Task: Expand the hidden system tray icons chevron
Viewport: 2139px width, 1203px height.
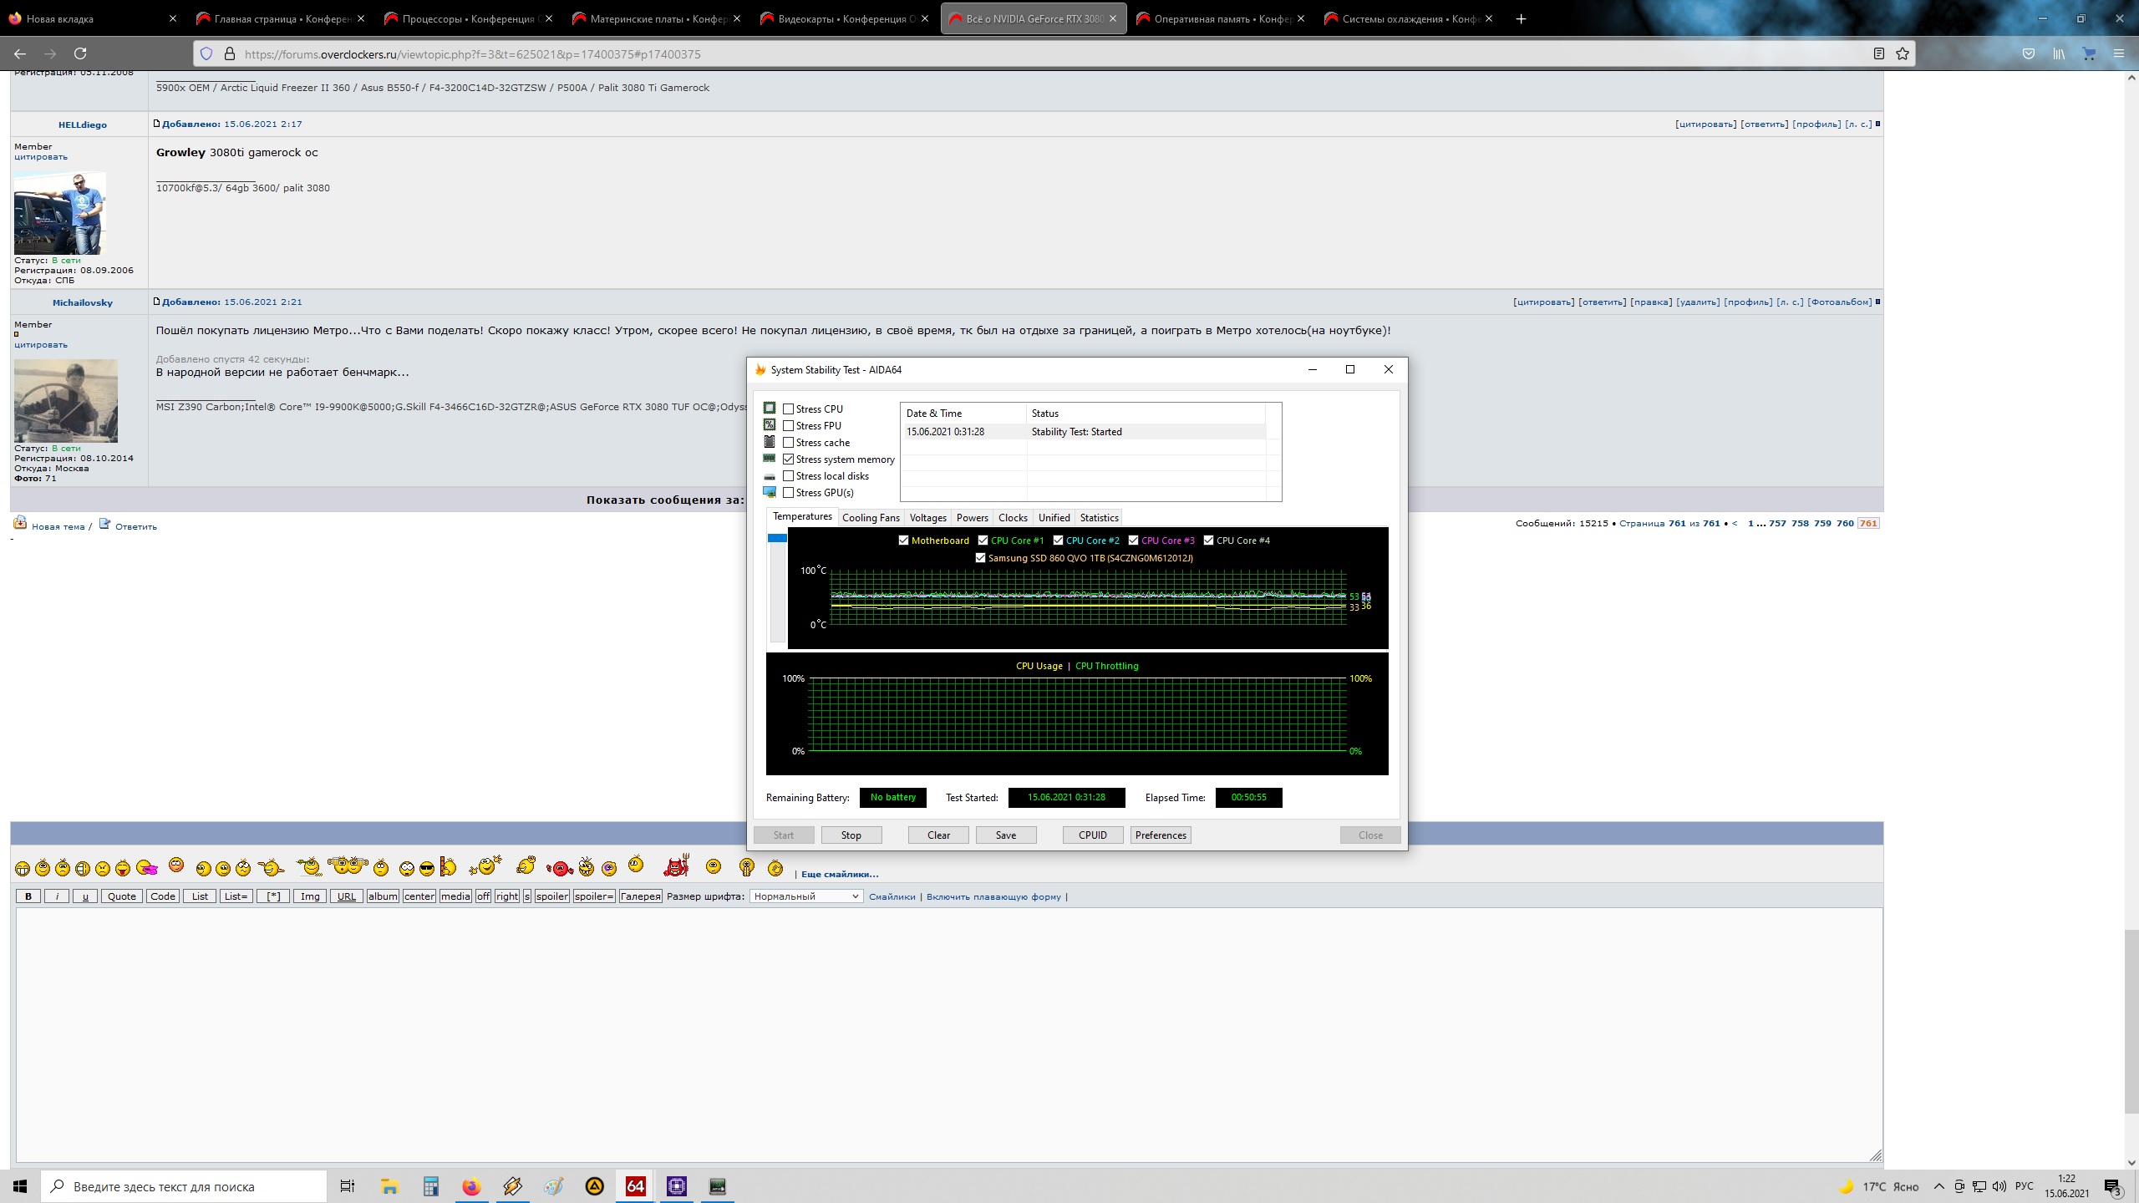Action: [x=1938, y=1186]
